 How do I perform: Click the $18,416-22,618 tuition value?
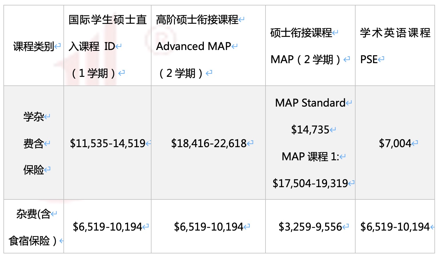click(x=209, y=143)
